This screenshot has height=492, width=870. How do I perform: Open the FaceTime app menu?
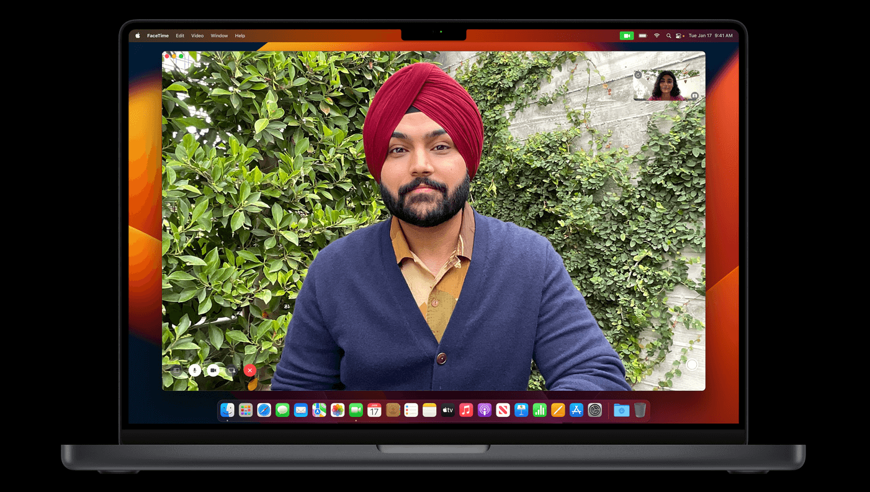tap(158, 36)
